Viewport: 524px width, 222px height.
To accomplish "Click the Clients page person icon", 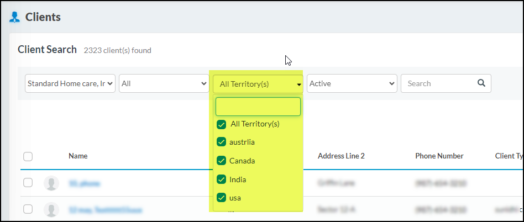I will click(x=15, y=17).
